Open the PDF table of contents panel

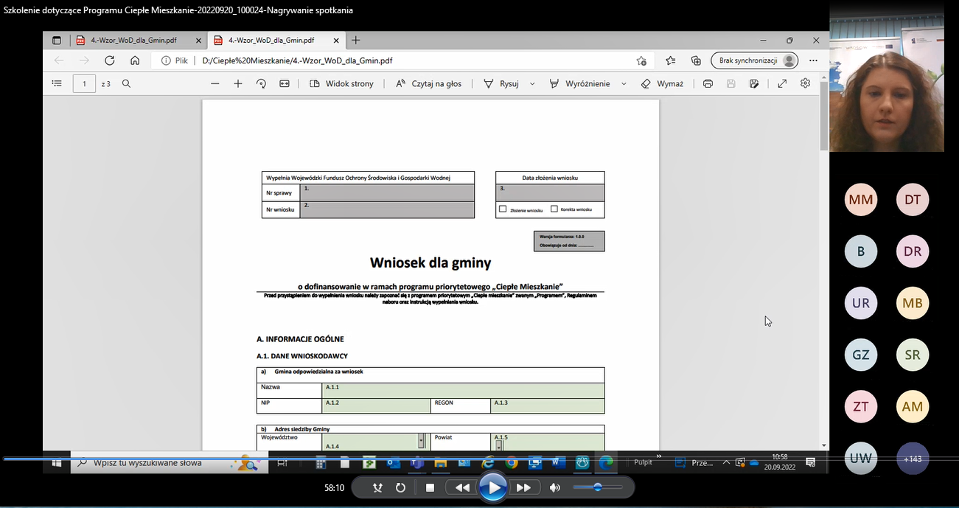point(57,84)
